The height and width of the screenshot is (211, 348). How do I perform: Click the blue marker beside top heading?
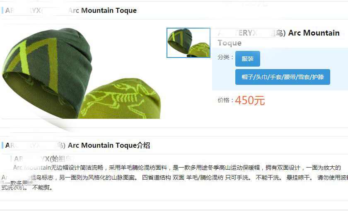pos(2,10)
